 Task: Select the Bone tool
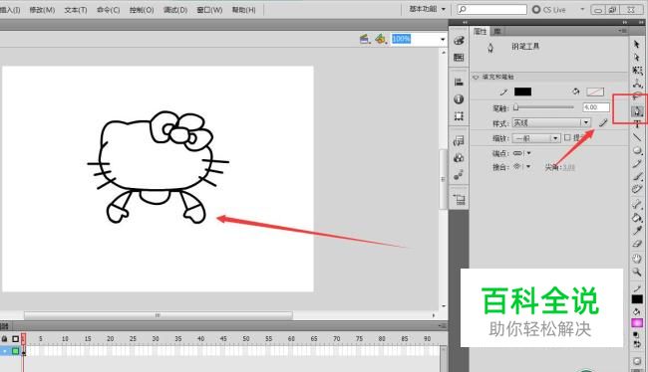pos(637,204)
